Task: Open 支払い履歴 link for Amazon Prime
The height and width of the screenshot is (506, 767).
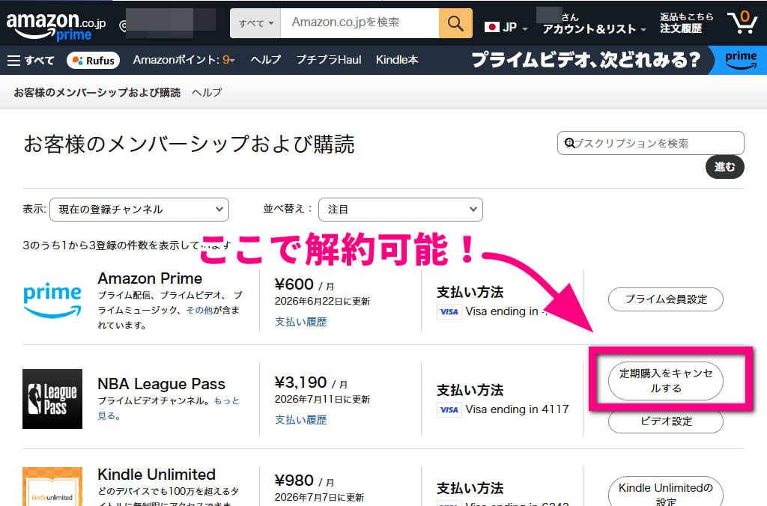Action: (301, 322)
